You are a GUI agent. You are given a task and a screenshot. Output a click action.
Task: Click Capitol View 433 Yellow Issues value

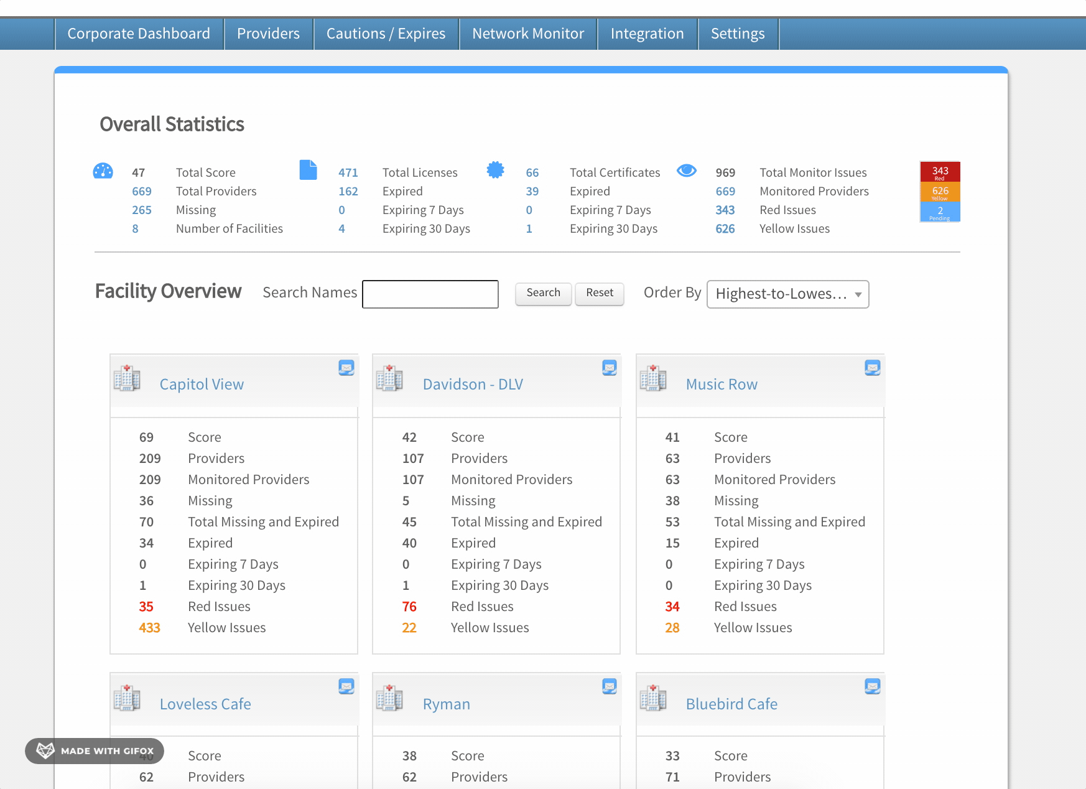pyautogui.click(x=149, y=628)
